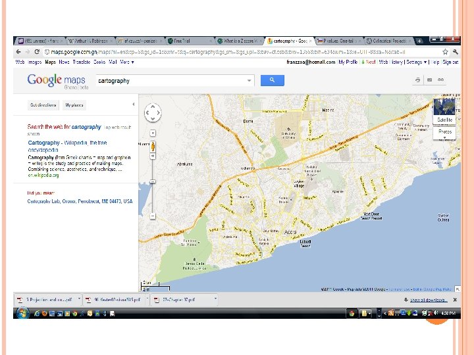
Task: Click the map pan control compass
Action: [153, 112]
